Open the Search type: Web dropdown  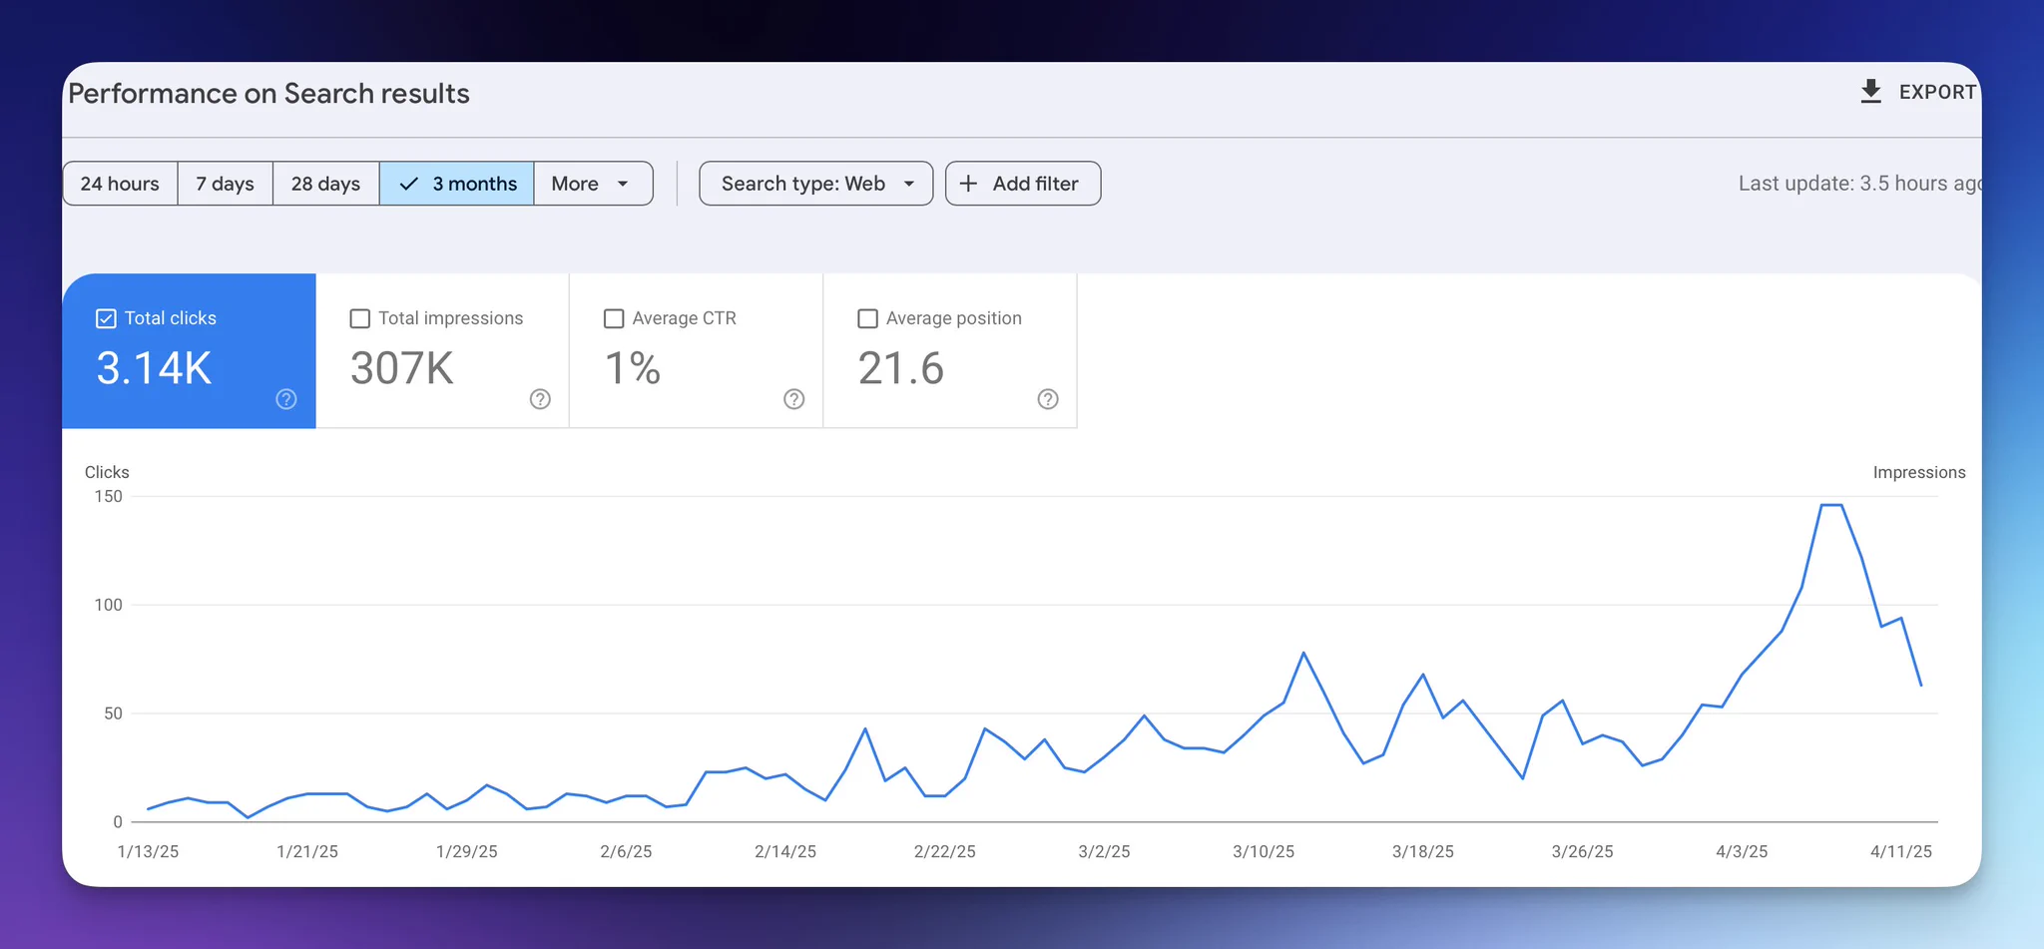click(x=816, y=184)
